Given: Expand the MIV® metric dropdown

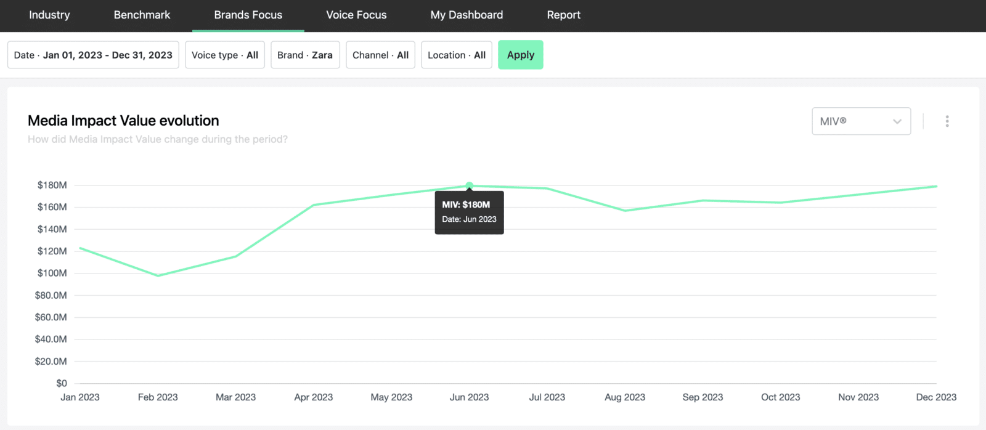Looking at the screenshot, I should pyautogui.click(x=861, y=121).
